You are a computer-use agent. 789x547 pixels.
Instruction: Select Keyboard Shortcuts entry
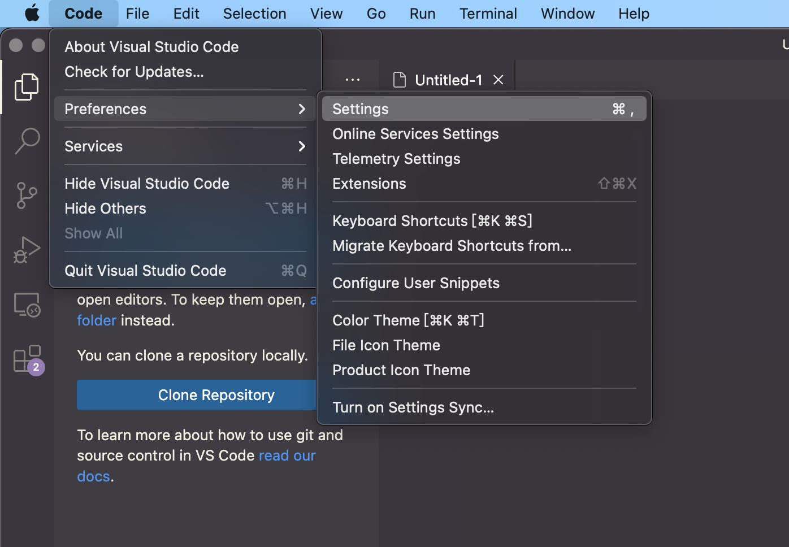(x=484, y=221)
